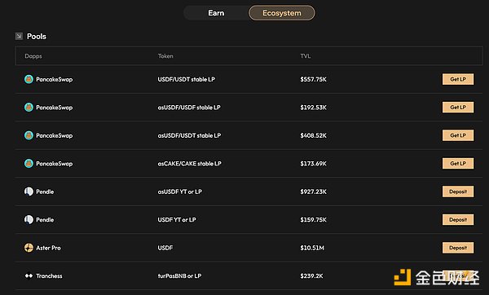
Task: Click the Pendle icon in the asUSDF YT row
Action: 29,192
